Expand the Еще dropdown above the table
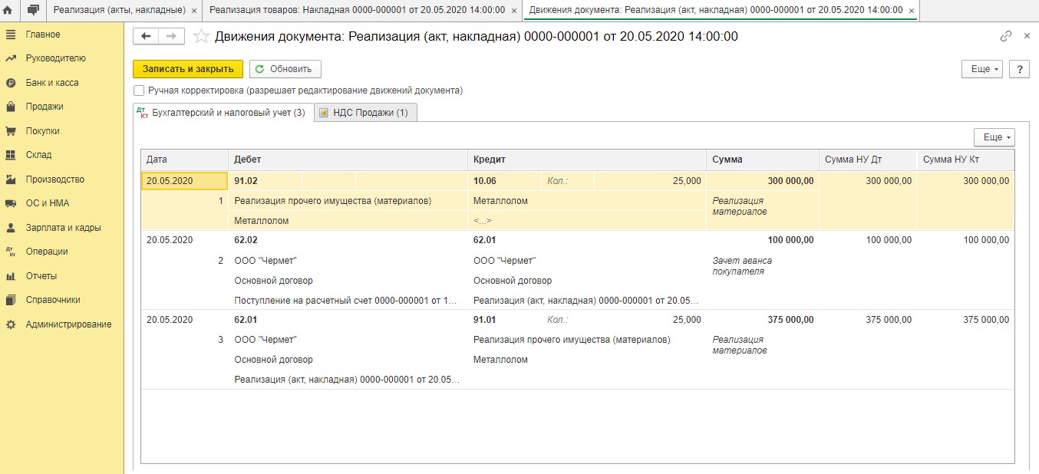This screenshot has height=474, width=1039. pos(994,137)
